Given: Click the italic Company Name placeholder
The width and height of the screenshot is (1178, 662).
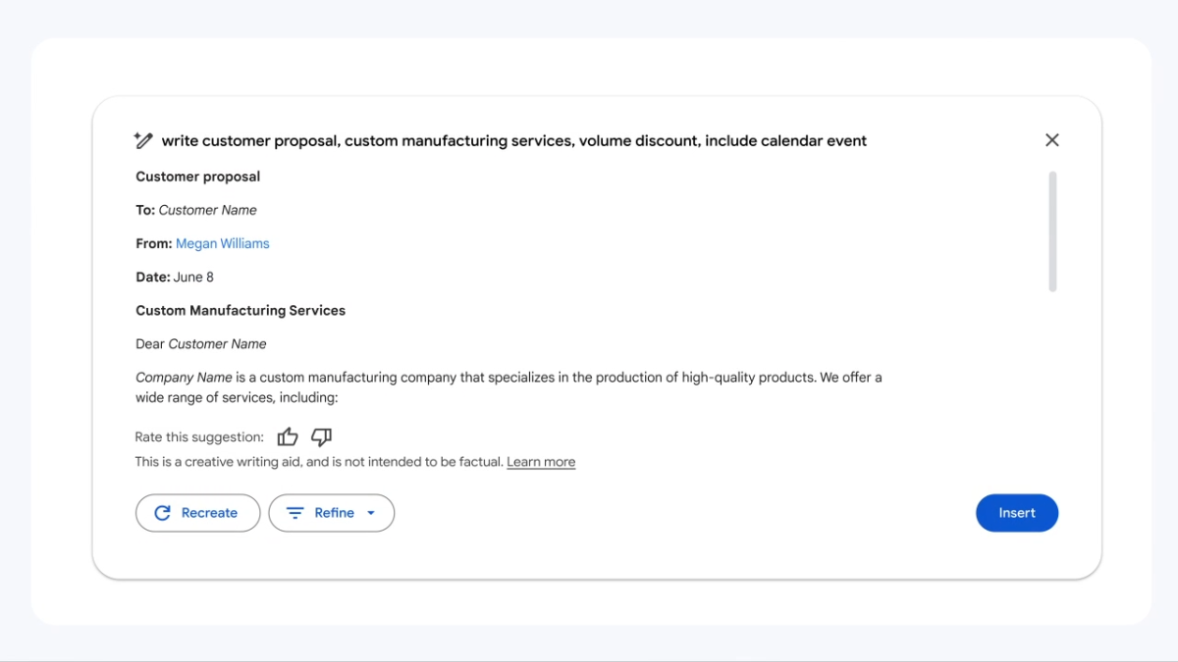Looking at the screenshot, I should coord(184,377).
